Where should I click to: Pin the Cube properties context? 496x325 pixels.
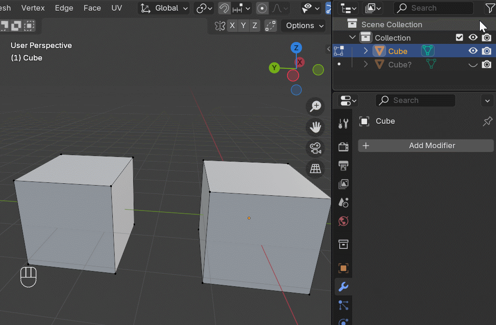point(487,121)
